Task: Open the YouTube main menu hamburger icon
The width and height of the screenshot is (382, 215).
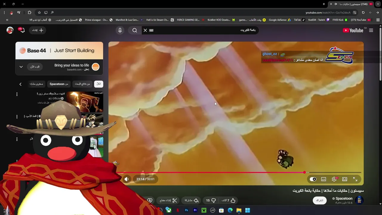Action: coord(371,30)
